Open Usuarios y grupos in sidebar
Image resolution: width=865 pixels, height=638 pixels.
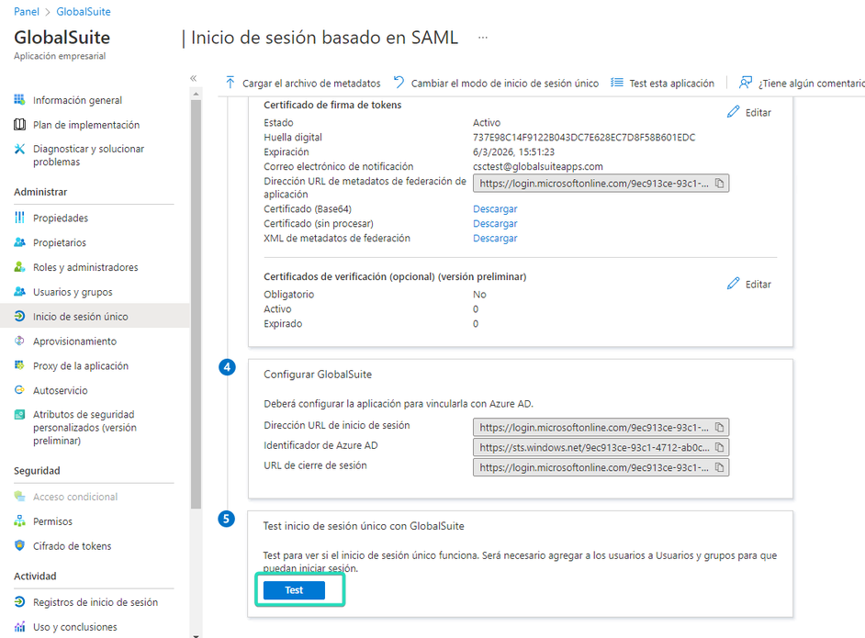click(73, 292)
